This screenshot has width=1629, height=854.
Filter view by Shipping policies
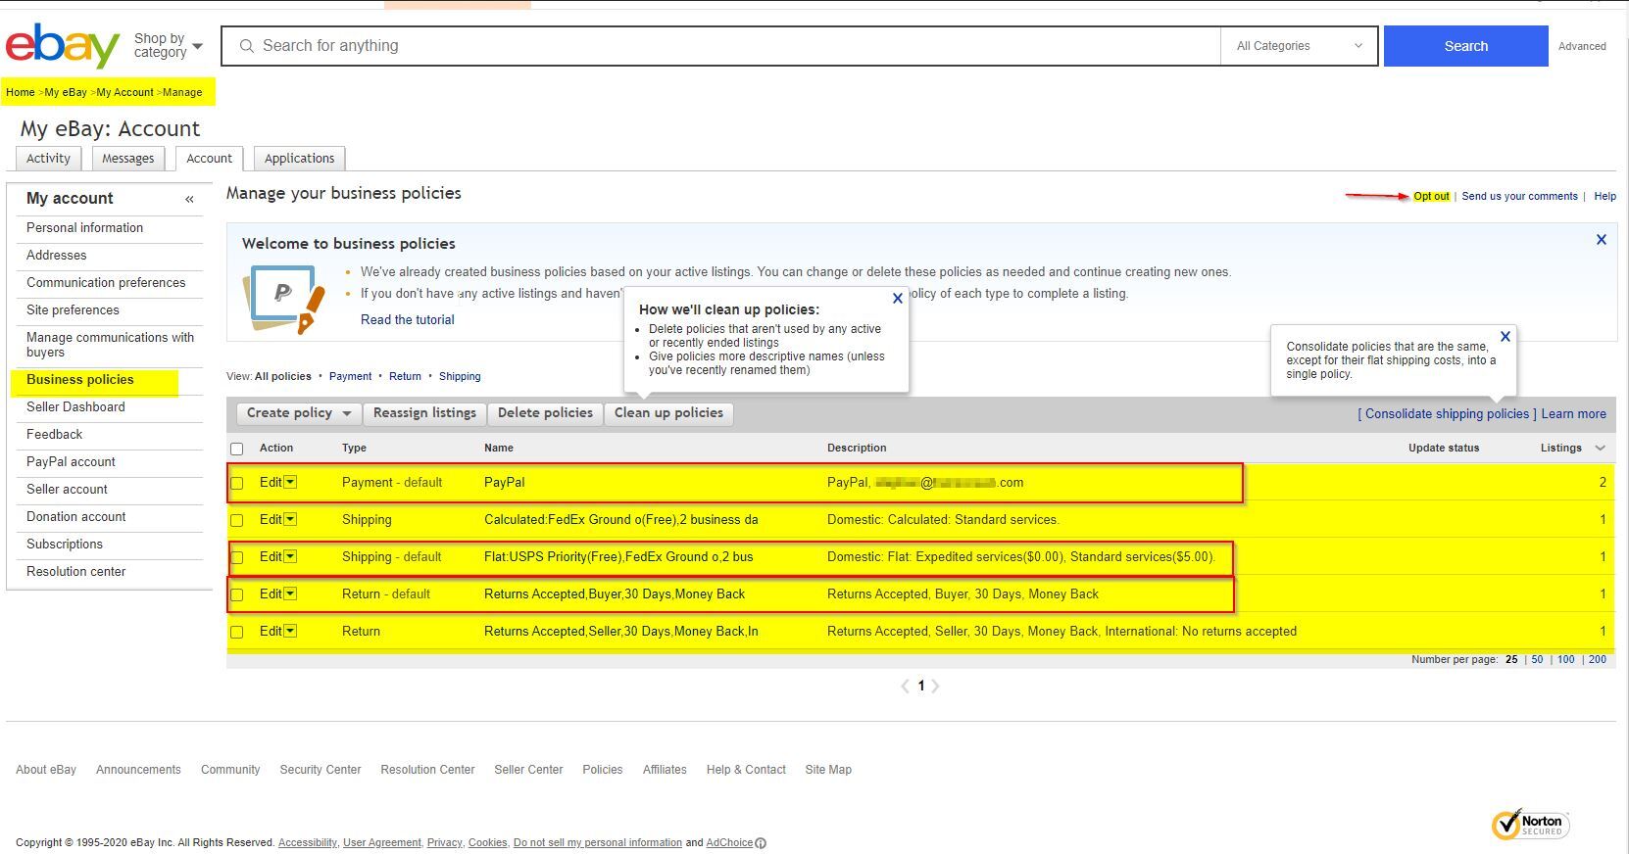click(460, 377)
